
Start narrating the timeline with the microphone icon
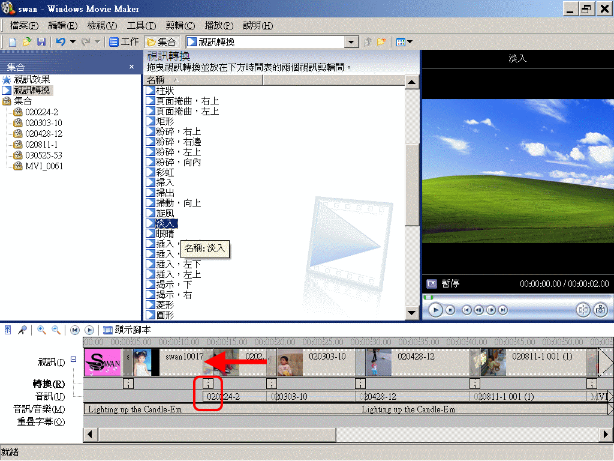tap(22, 330)
